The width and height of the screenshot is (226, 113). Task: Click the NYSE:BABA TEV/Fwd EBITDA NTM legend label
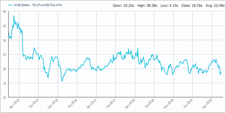coord(38,5)
